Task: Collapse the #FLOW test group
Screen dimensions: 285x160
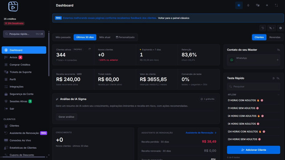Action: coord(278,95)
